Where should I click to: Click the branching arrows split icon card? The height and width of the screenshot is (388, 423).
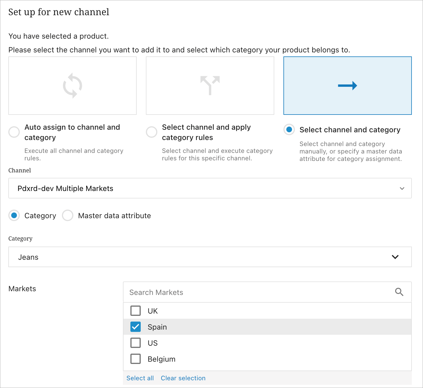(210, 86)
